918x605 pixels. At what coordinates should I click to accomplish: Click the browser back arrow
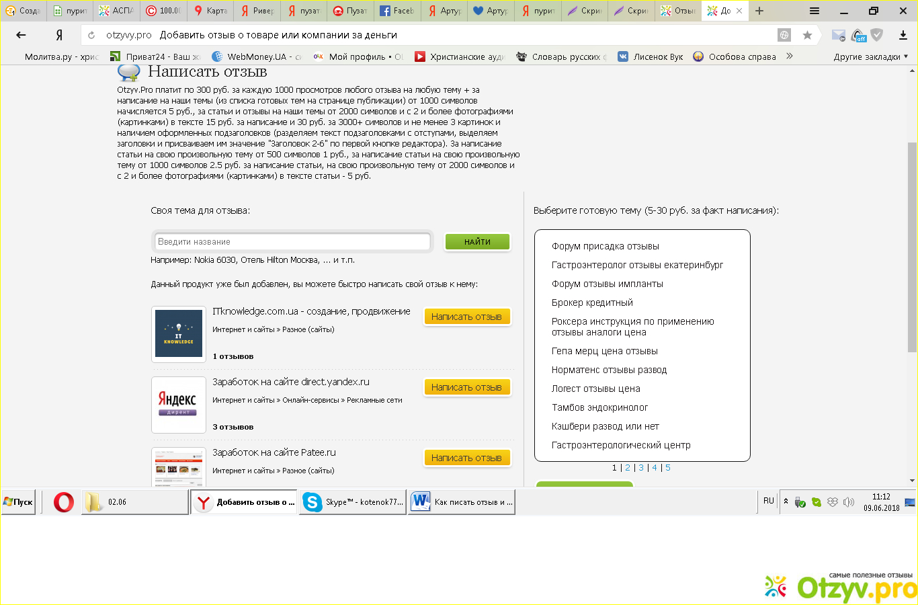click(x=21, y=35)
